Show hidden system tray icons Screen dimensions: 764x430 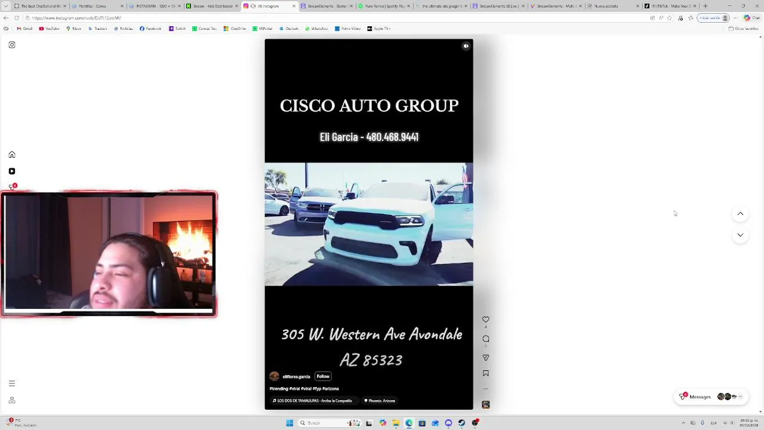(683, 423)
